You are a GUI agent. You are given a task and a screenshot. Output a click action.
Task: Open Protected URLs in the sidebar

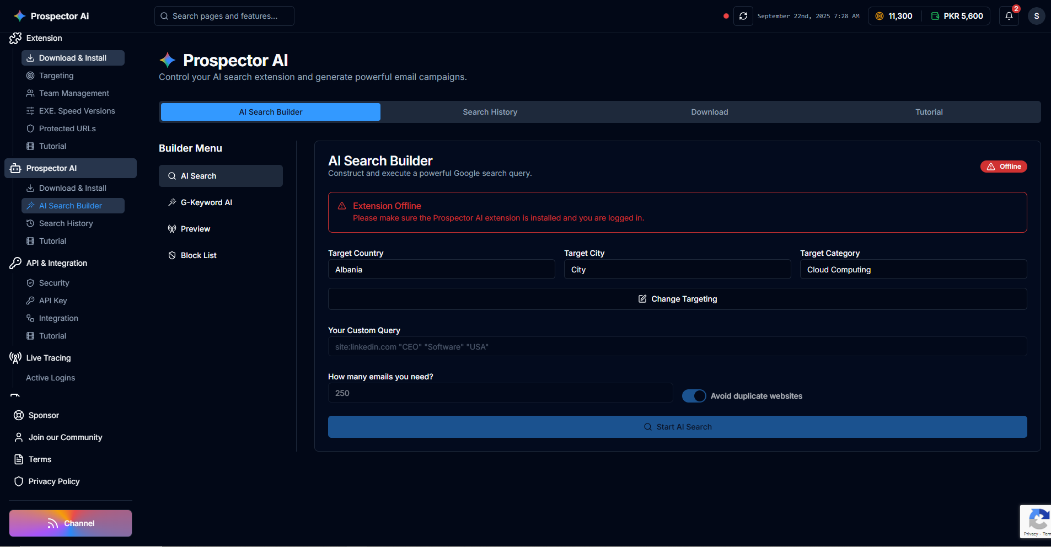[x=67, y=128]
